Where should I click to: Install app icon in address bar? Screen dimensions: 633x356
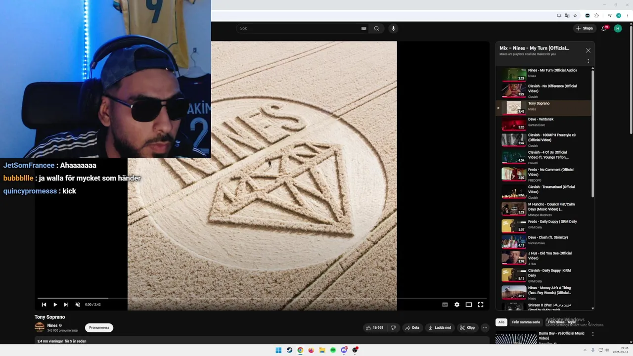(559, 15)
